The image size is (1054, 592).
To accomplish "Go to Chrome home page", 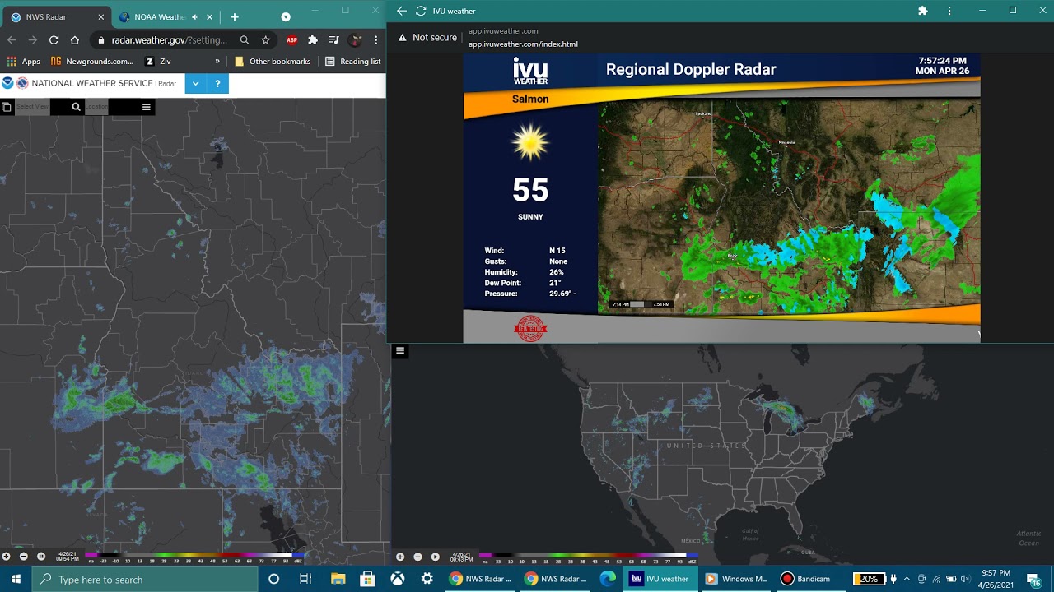I will pyautogui.click(x=75, y=39).
